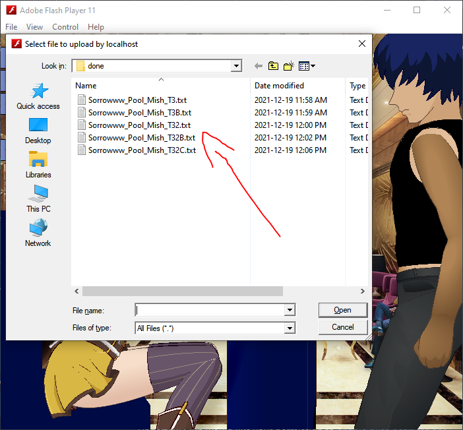Click the Up One Level folder icon
Viewport: 463px width, 430px height.
pos(273,66)
